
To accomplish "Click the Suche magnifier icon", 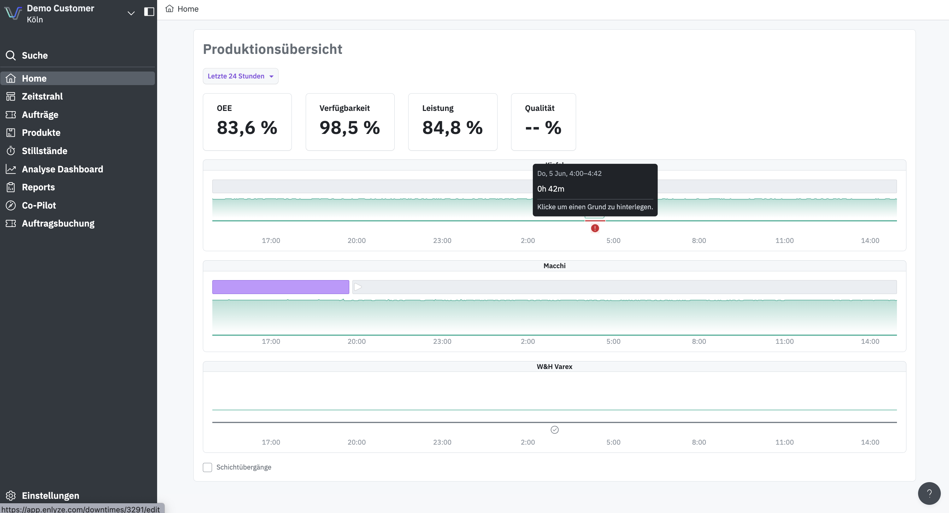I will tap(11, 55).
